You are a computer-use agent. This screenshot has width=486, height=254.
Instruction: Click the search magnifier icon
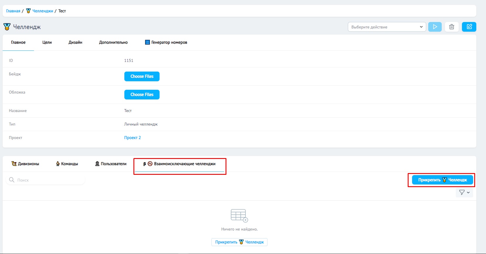[x=12, y=180]
